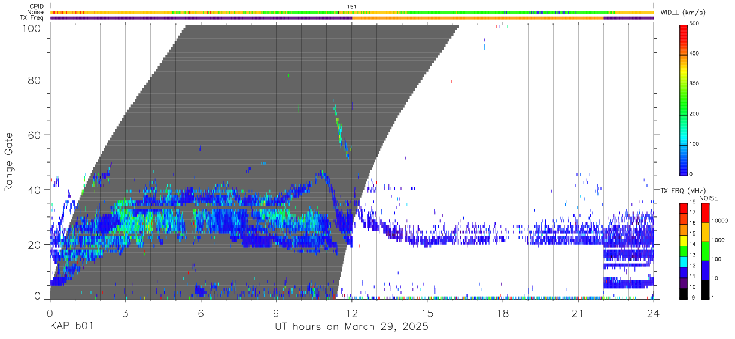Viewport: 735px width, 339px height.
Task: Click the '400' width colorbar tick
Action: click(695, 54)
